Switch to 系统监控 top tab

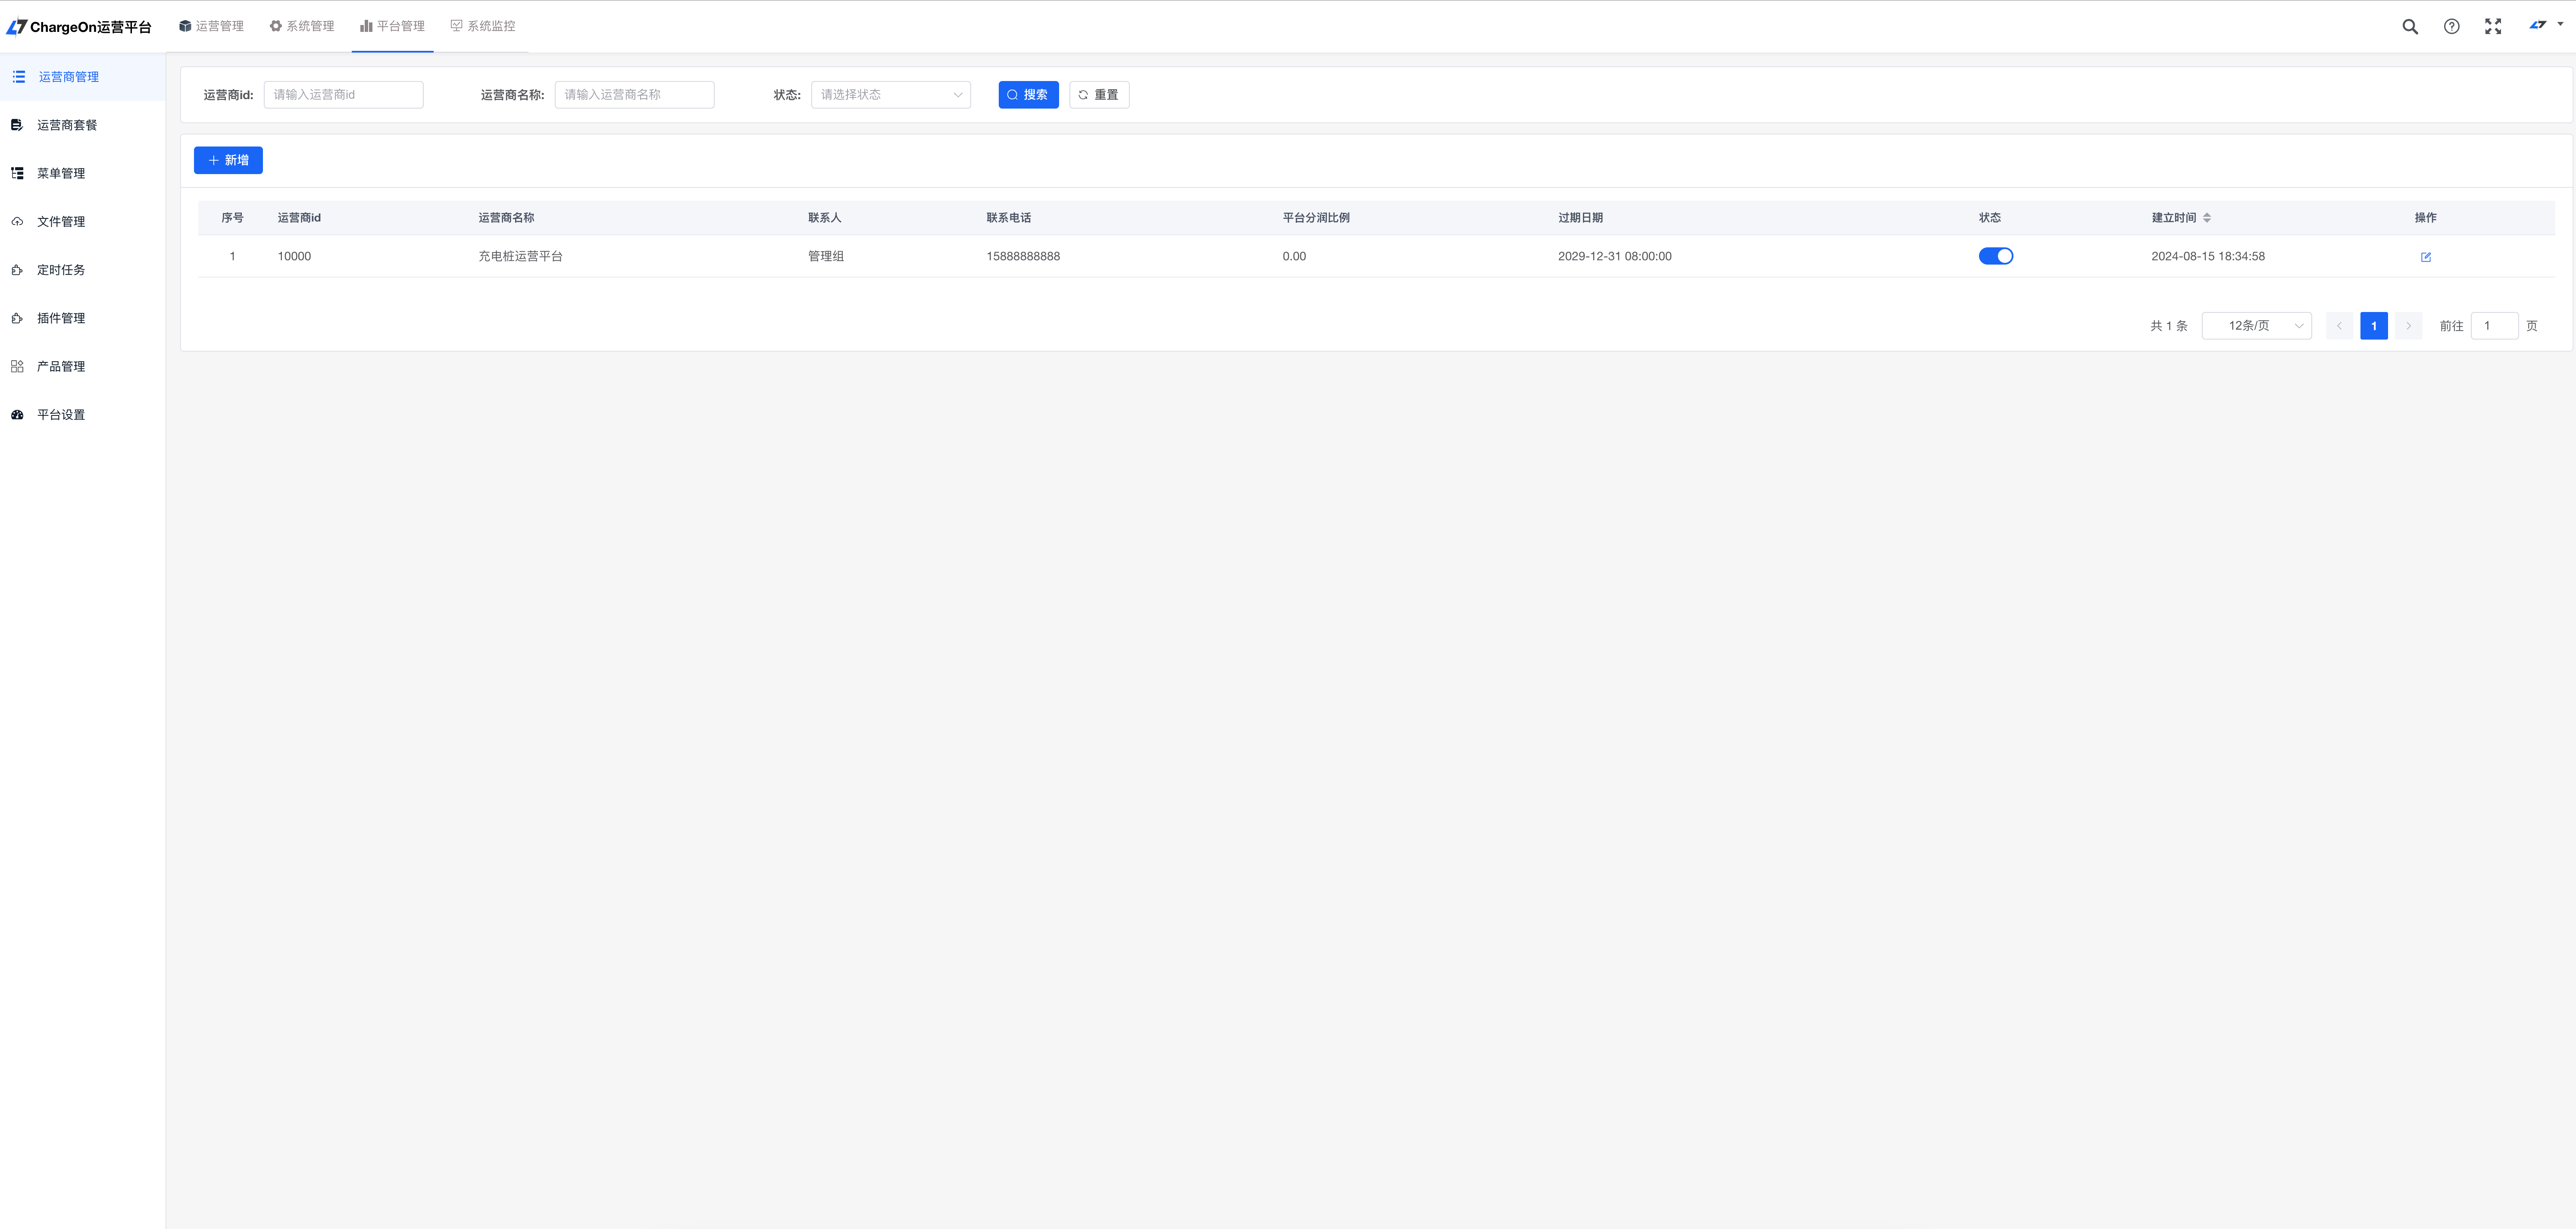coord(483,26)
